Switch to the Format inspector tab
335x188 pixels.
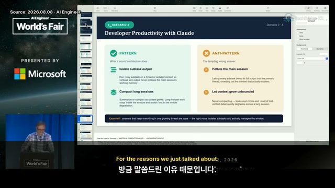308,9
